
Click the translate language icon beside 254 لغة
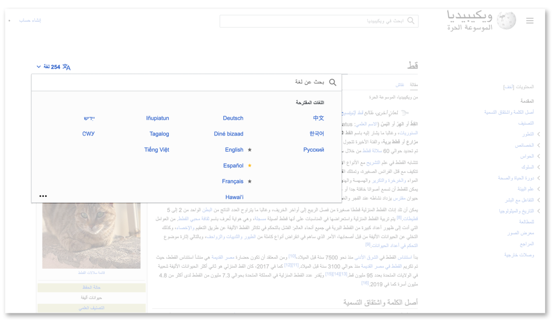tap(66, 67)
